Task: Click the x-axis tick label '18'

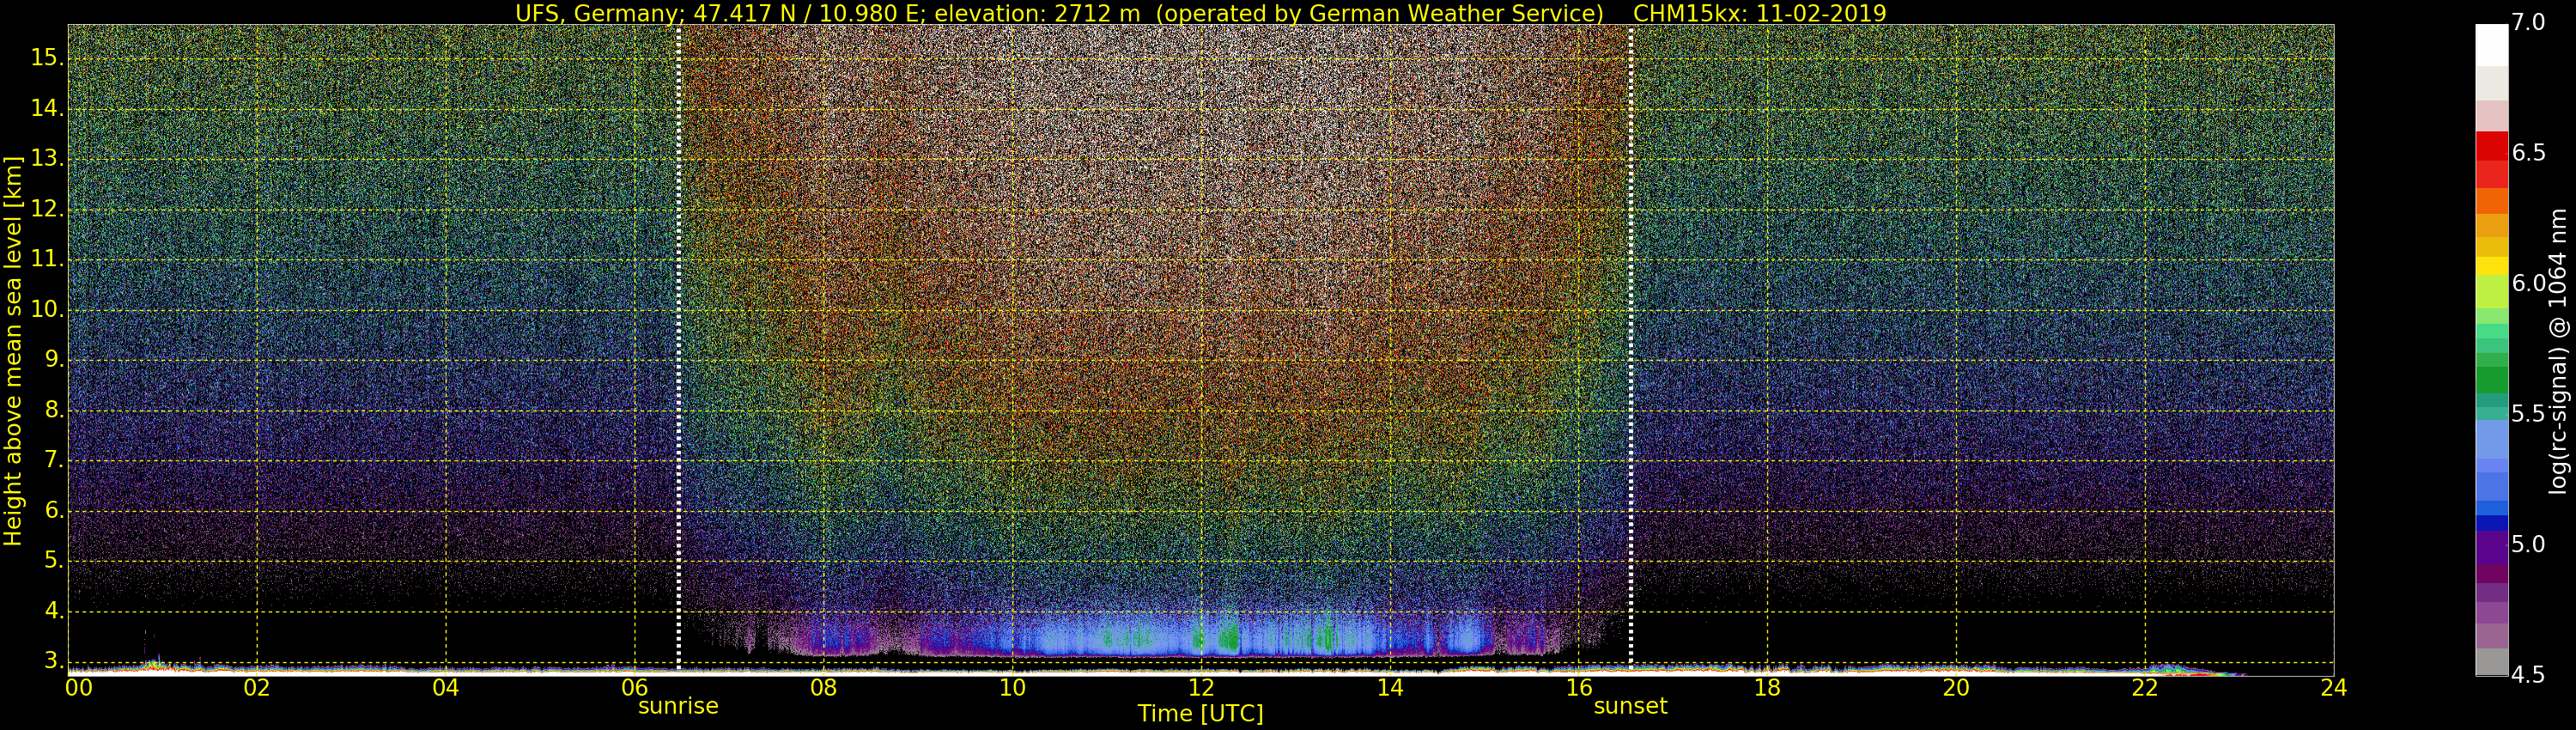Action: pos(1768,688)
